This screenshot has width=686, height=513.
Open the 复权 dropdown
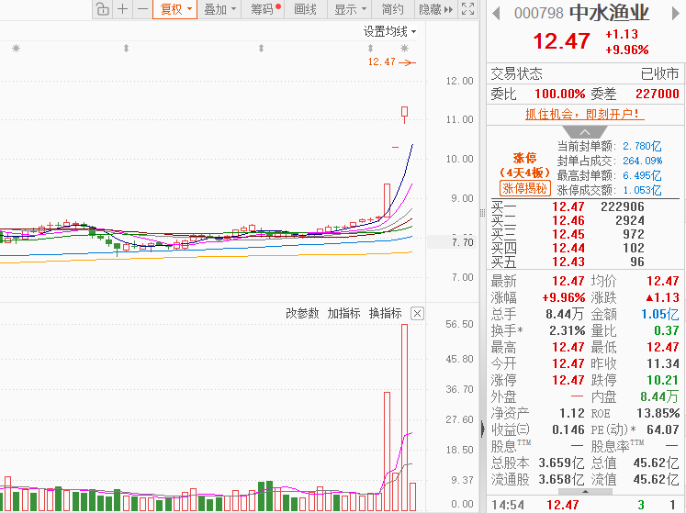click(175, 9)
